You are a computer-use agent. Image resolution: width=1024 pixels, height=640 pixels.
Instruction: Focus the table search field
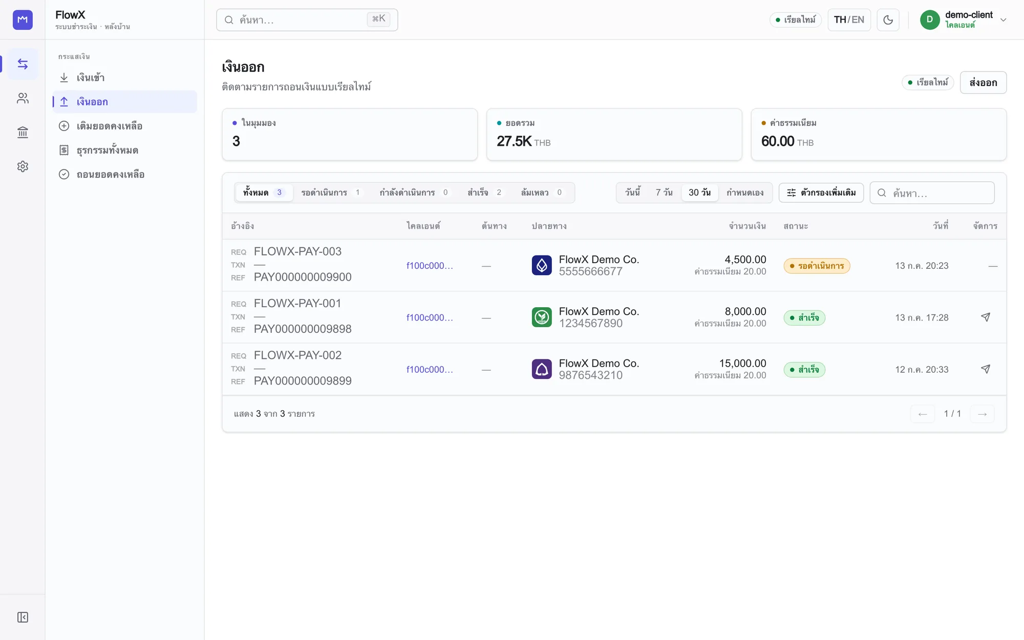pyautogui.click(x=932, y=193)
